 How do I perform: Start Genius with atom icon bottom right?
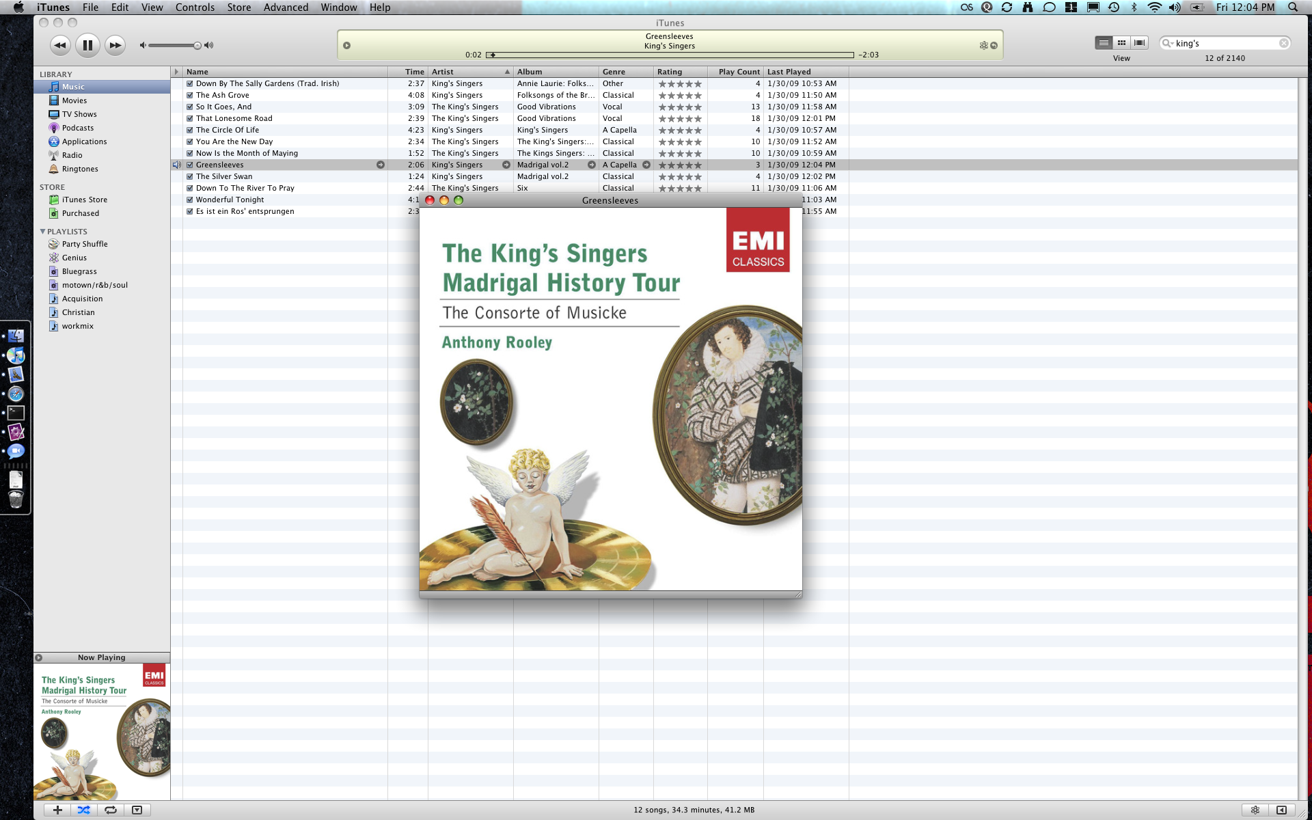click(x=1255, y=810)
